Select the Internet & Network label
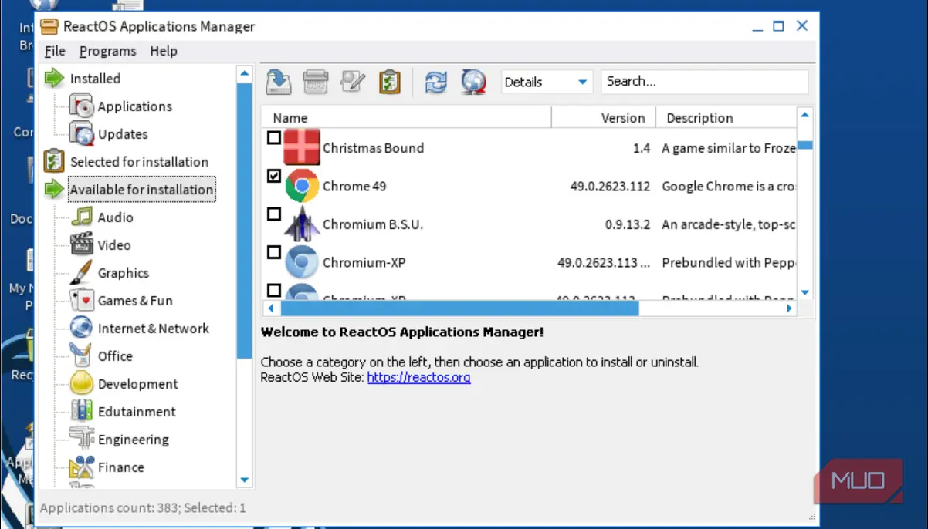Image resolution: width=928 pixels, height=529 pixels. pyautogui.click(x=153, y=329)
